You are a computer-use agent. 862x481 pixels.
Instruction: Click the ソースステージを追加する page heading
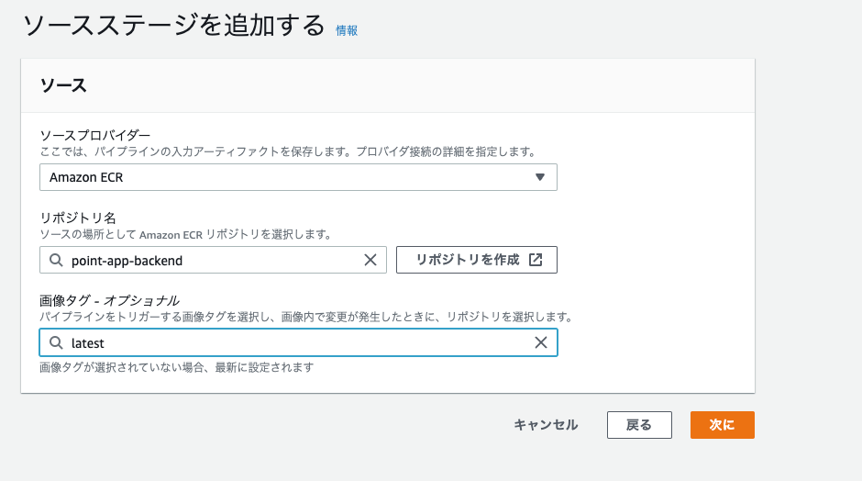[x=174, y=26]
